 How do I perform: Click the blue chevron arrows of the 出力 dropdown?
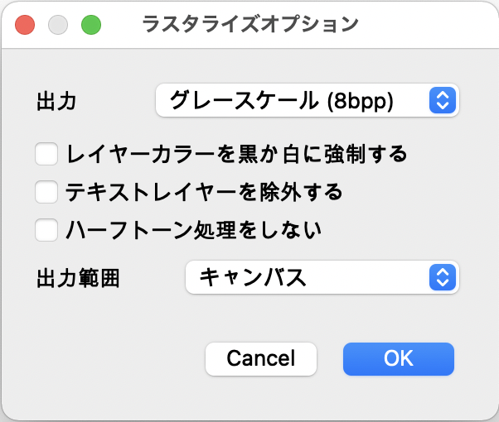(443, 101)
